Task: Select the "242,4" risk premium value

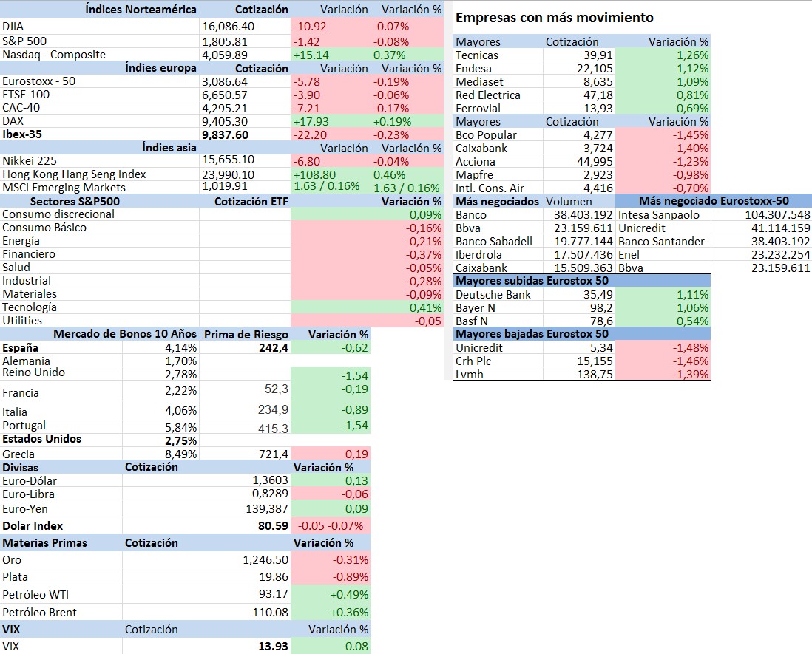Action: pos(274,348)
